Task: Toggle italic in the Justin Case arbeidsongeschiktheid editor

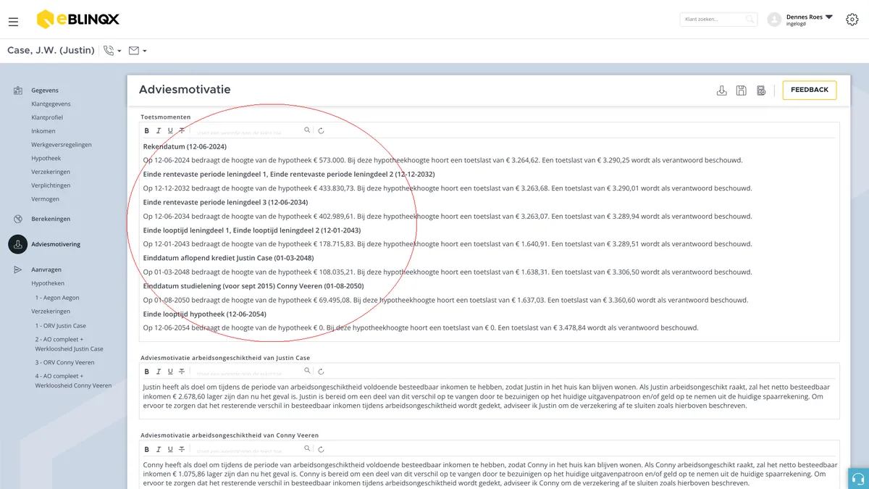Action: [159, 372]
